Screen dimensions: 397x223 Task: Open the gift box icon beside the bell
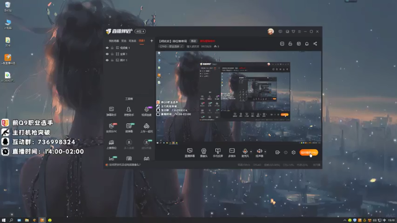299,44
